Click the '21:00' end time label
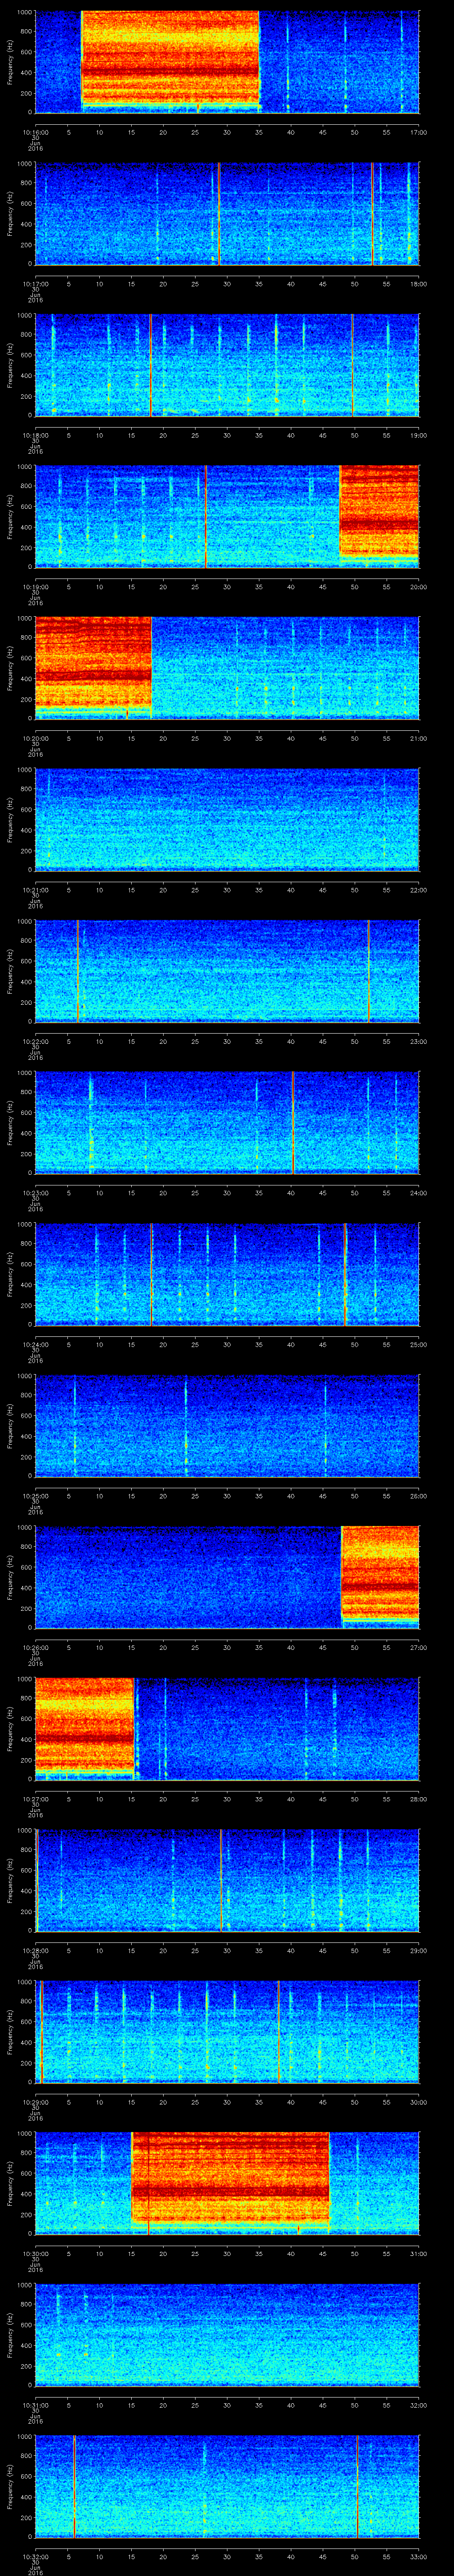The height and width of the screenshot is (2576, 454). coord(418,738)
